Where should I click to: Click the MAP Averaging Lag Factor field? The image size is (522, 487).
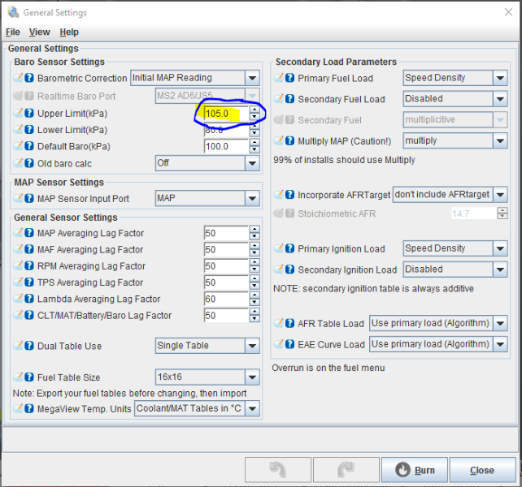[225, 233]
